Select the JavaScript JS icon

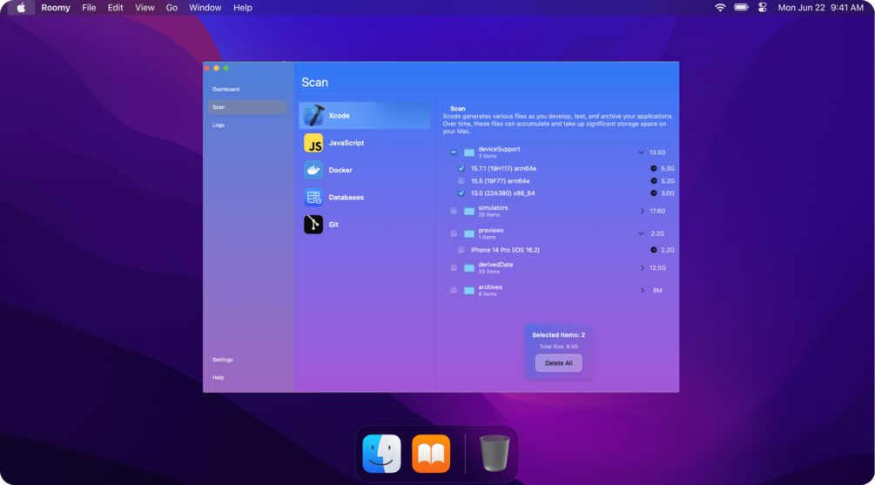(x=313, y=143)
